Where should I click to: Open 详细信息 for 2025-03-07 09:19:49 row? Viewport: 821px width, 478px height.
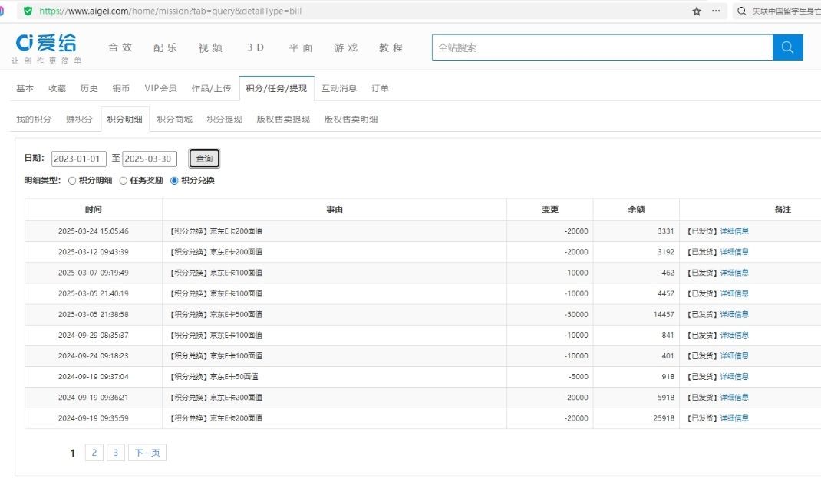[x=734, y=273]
